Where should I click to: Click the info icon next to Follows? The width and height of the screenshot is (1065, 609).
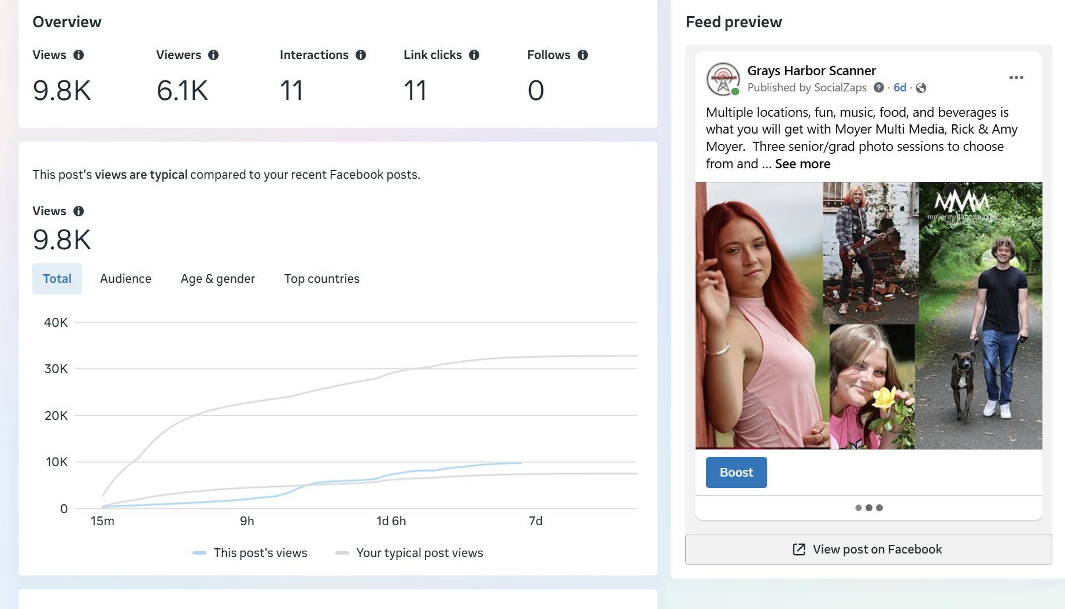(x=583, y=55)
